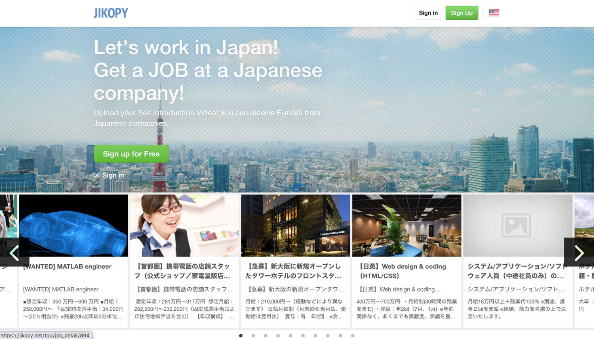The height and width of the screenshot is (339, 594).
Task: Select the second carousel pagination dot
Action: [x=253, y=335]
